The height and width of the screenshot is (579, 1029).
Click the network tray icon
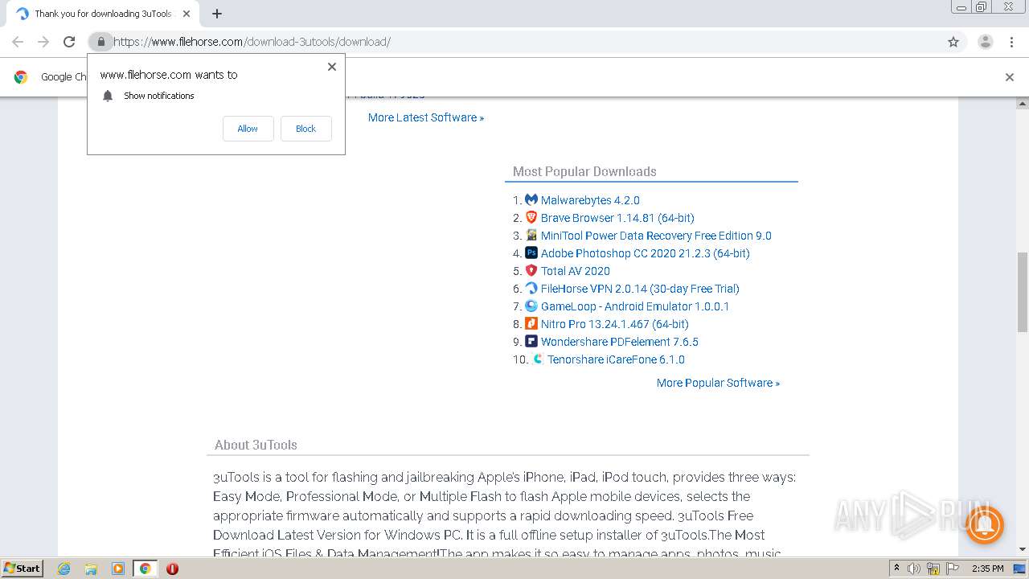(933, 569)
